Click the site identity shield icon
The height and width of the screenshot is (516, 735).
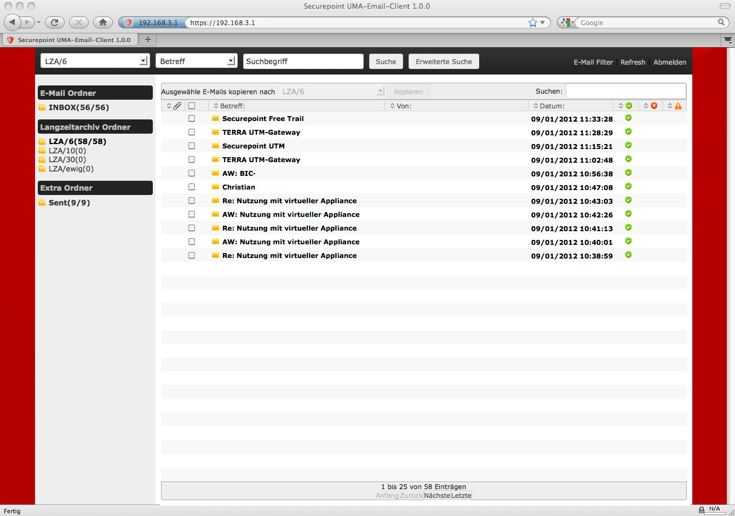[x=129, y=22]
